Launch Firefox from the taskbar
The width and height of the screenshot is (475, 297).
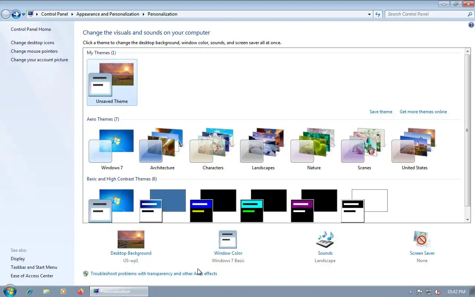tap(81, 291)
